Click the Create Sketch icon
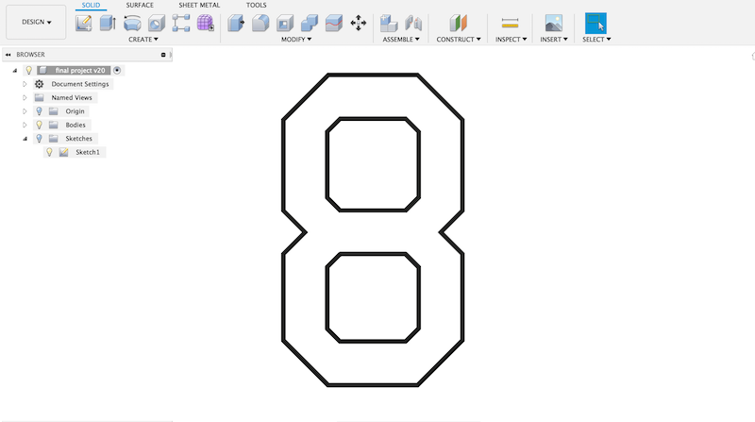The width and height of the screenshot is (755, 422). pyautogui.click(x=84, y=23)
